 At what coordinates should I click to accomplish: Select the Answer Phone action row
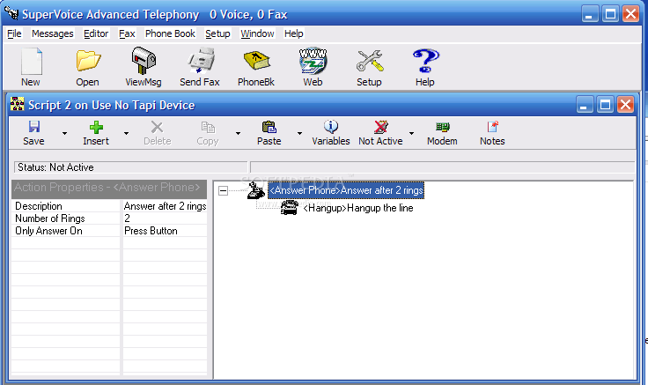(x=346, y=190)
